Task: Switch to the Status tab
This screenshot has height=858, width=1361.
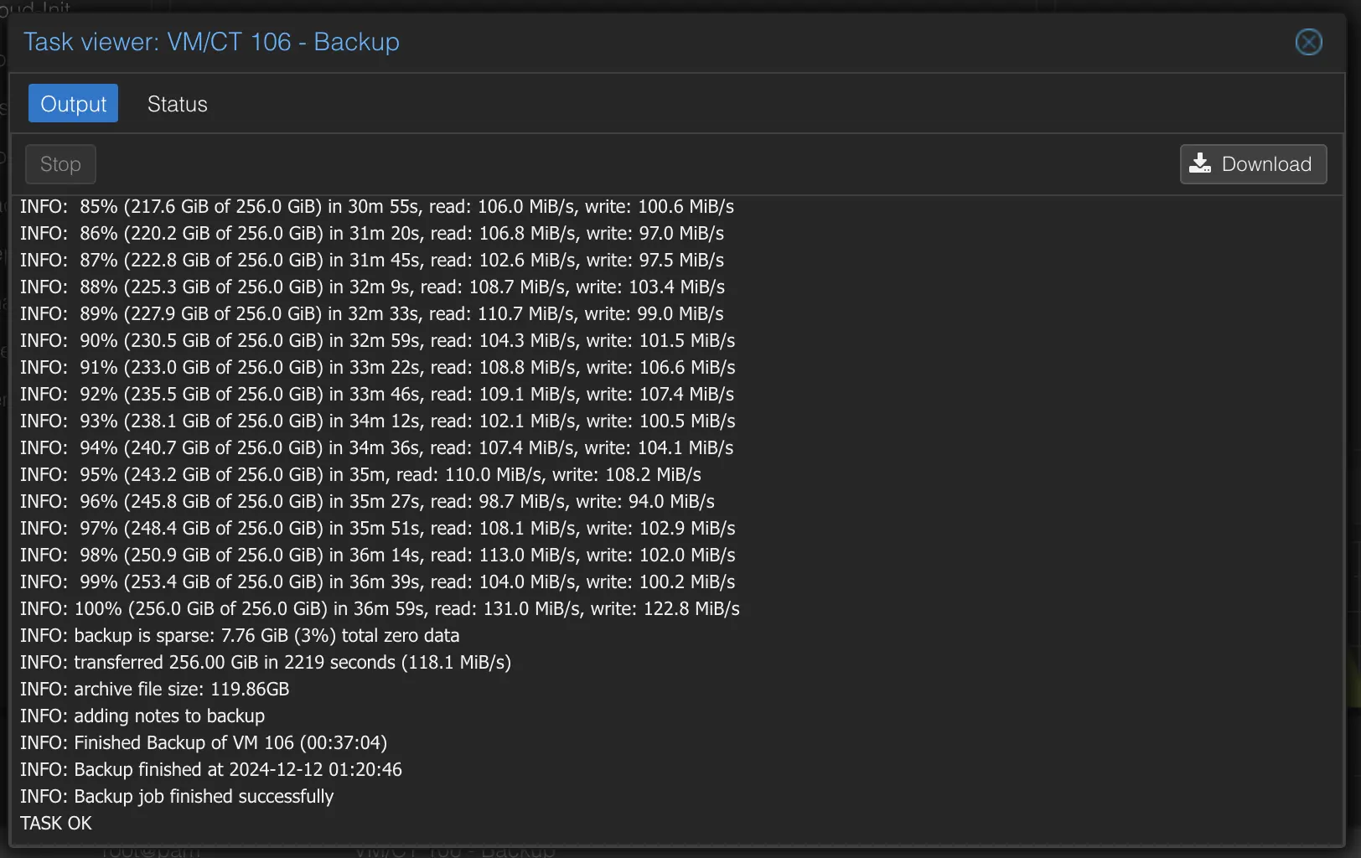Action: [x=177, y=104]
